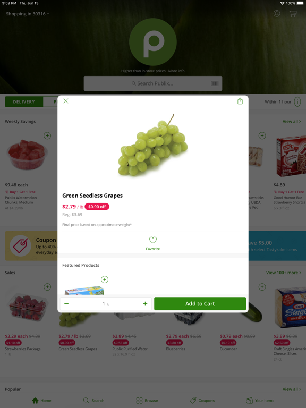Open Weekly Savings View all link
Screen dimensions: 306x408
pos(292,121)
